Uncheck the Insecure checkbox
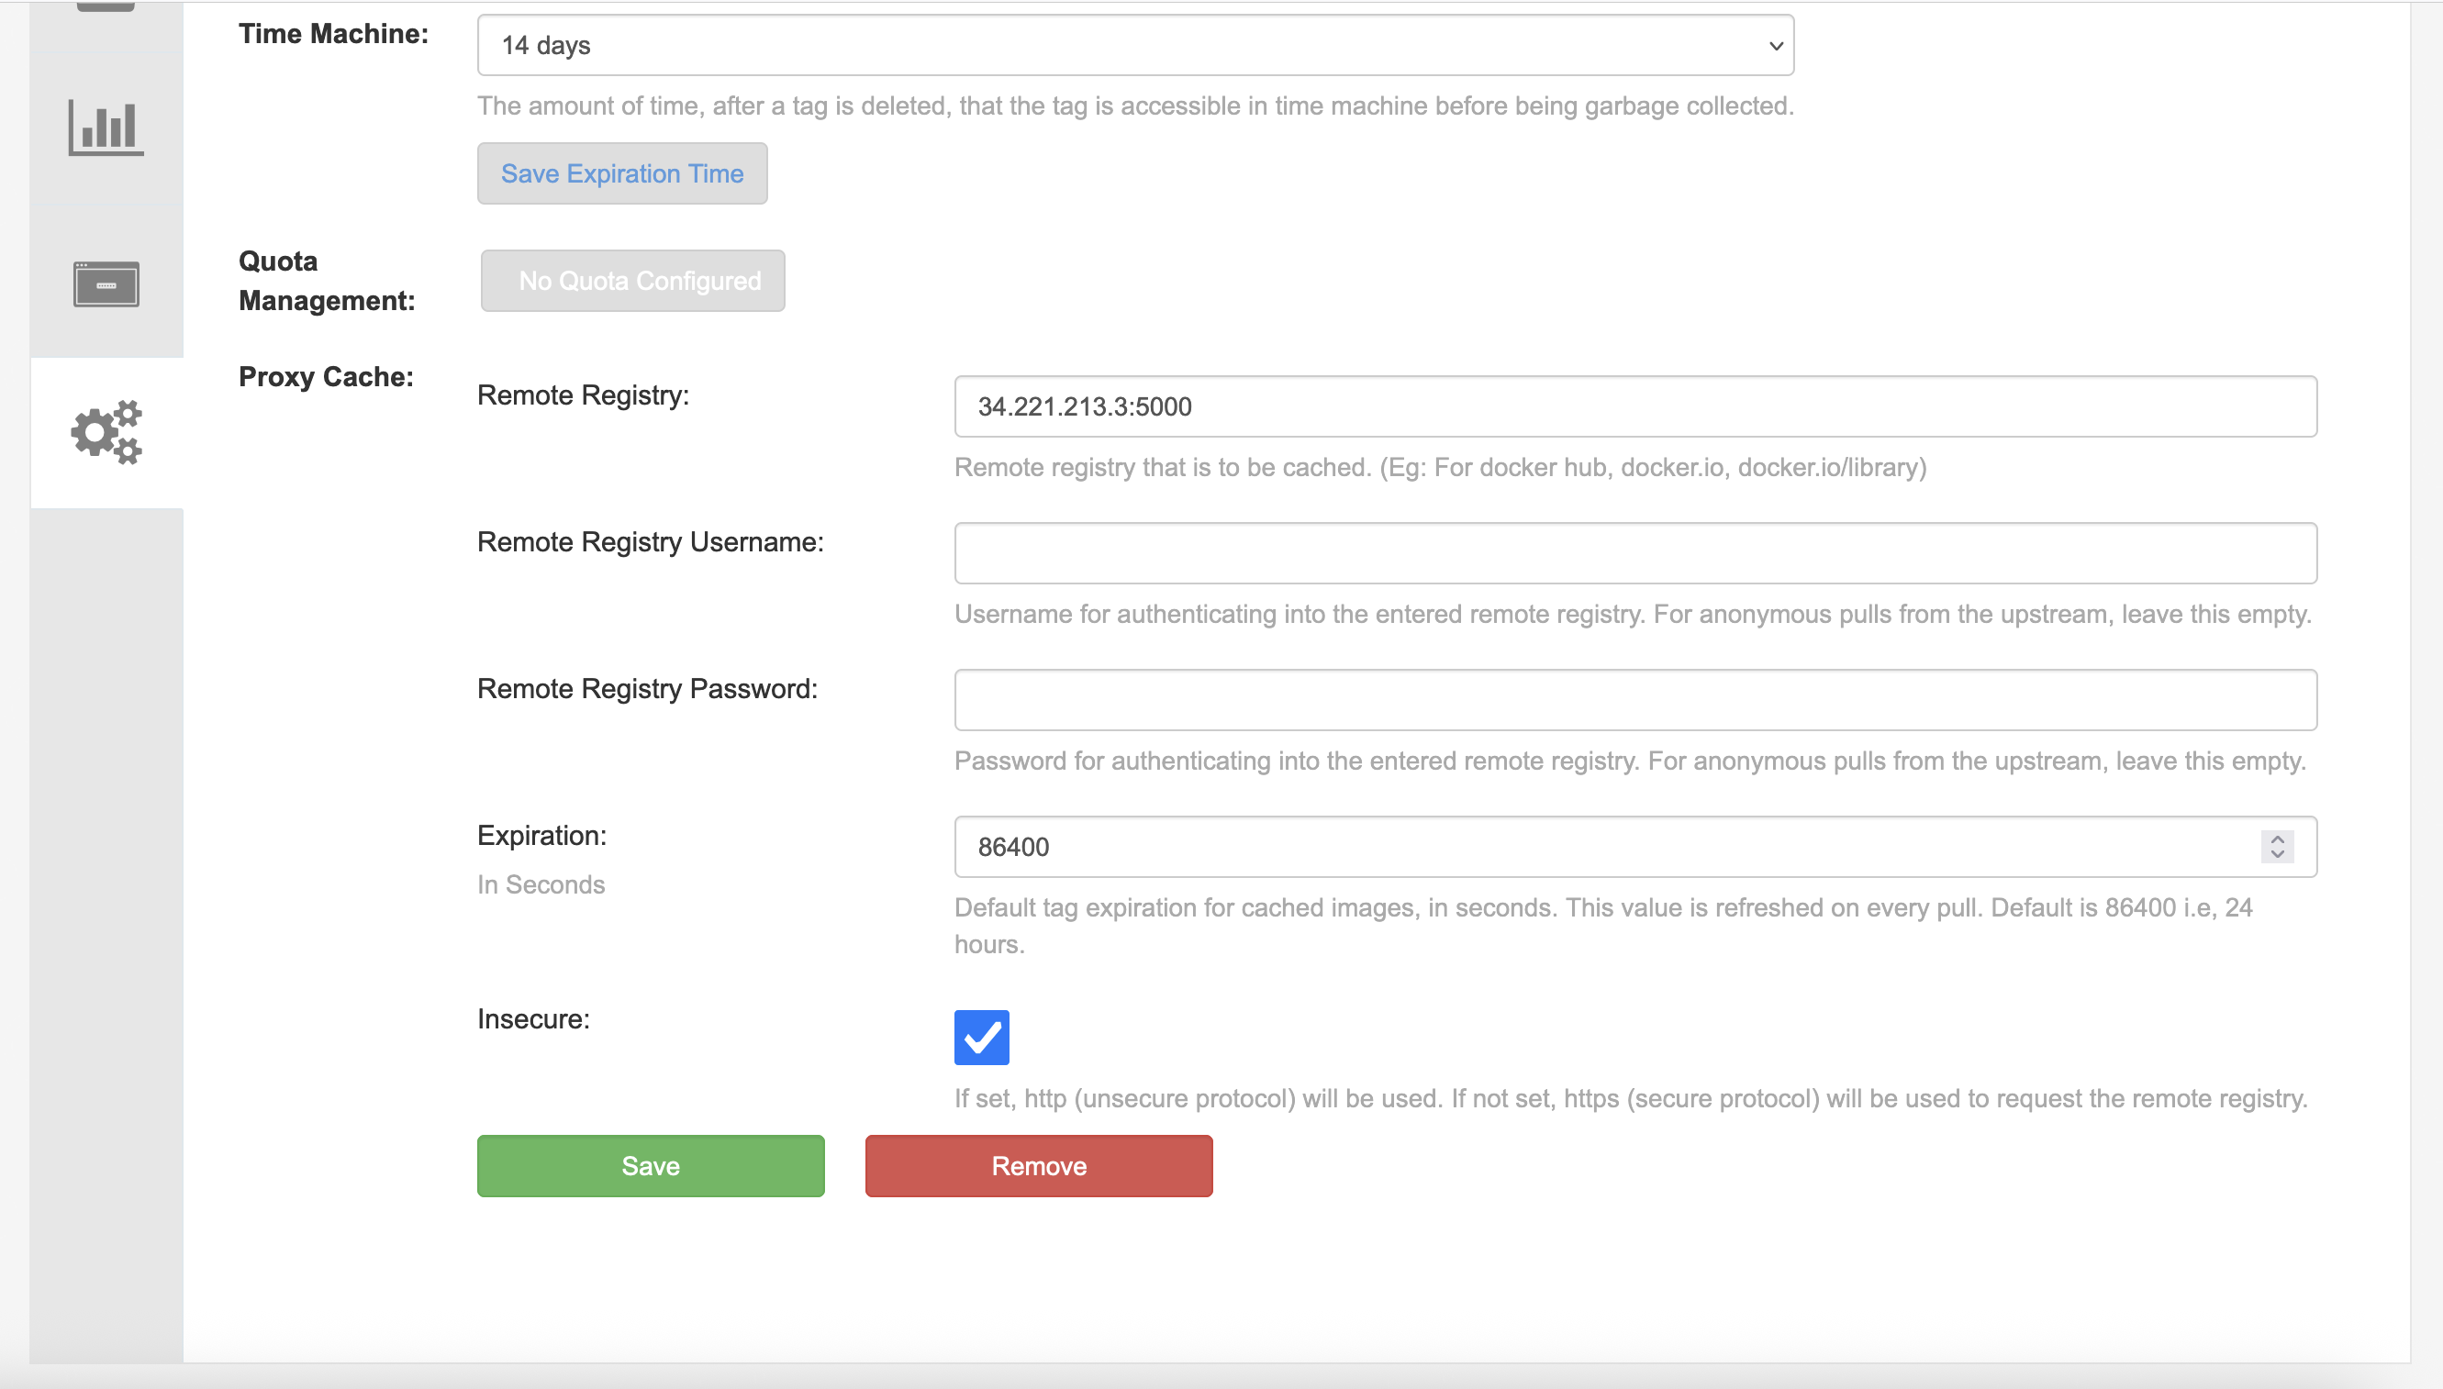2443x1389 pixels. (x=981, y=1037)
